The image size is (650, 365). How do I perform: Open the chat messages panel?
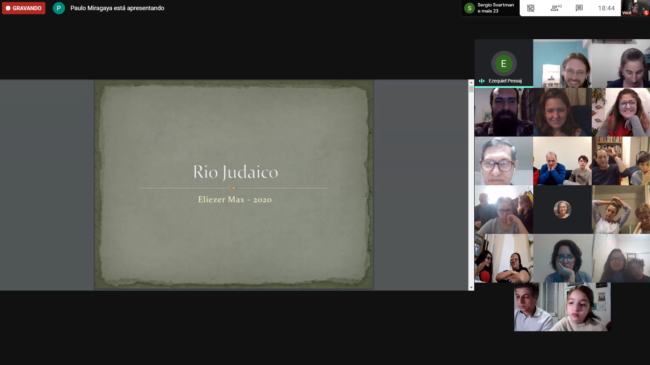[579, 8]
